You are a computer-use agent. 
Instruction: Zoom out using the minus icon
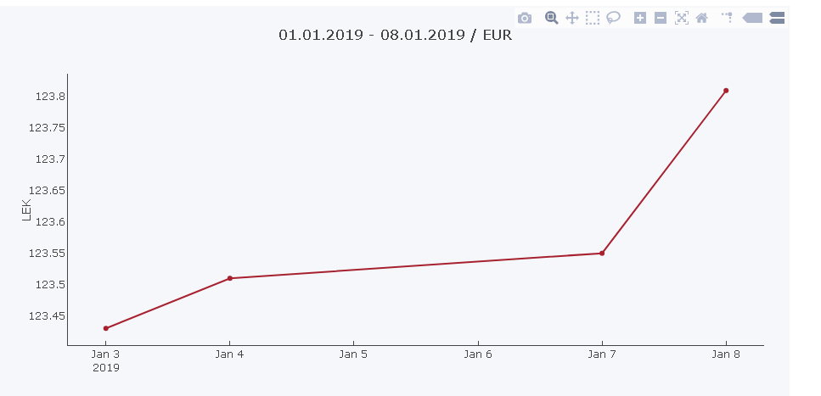(661, 18)
